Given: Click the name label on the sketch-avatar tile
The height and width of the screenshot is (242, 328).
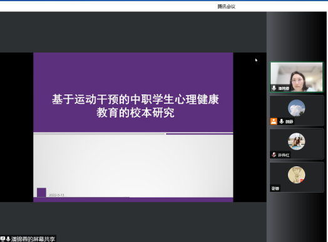Looking at the screenshot, I should pos(275,188).
